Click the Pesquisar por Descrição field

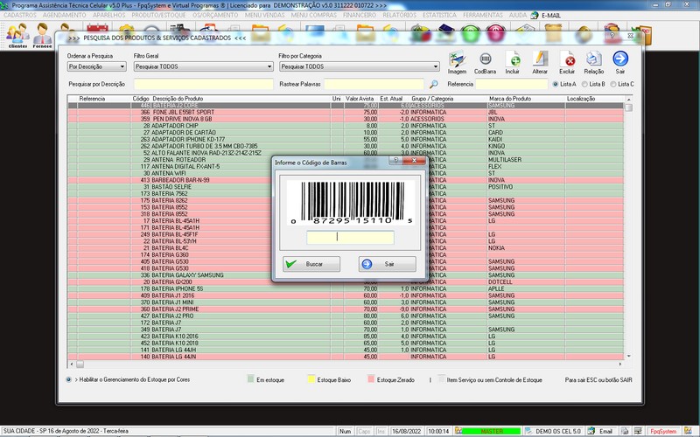click(x=203, y=84)
